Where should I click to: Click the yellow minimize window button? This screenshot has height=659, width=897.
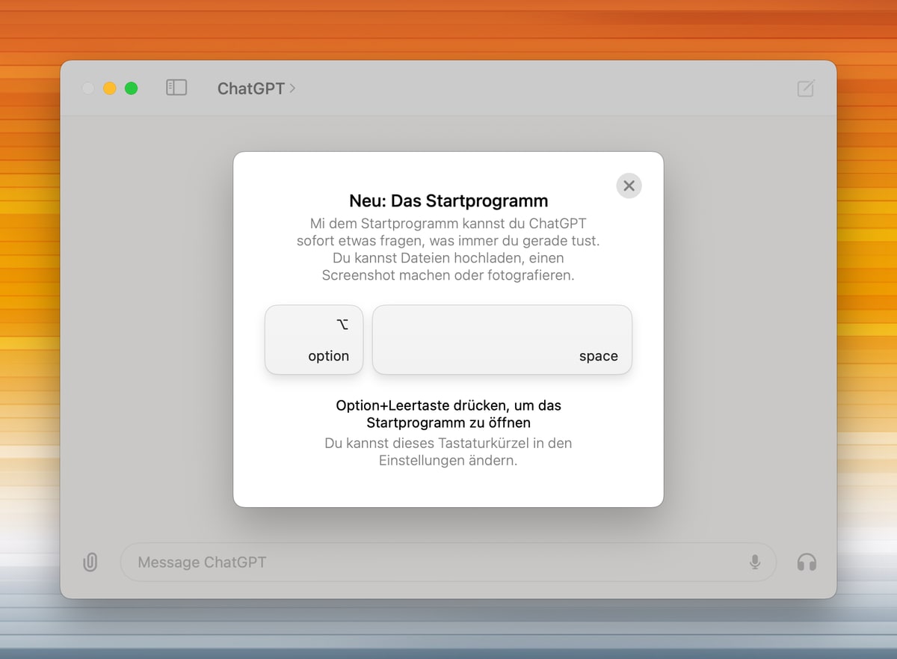click(110, 88)
